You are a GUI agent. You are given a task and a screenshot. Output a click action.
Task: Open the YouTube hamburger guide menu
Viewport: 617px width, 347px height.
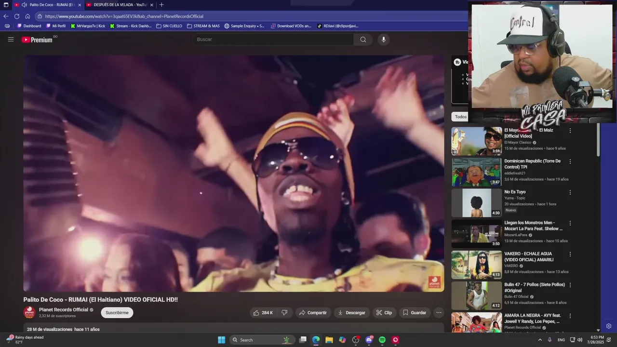point(11,40)
